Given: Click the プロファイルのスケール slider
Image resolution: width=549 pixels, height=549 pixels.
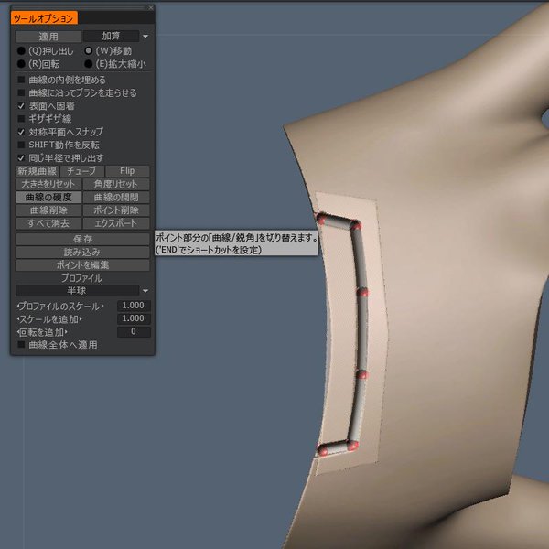Looking at the screenshot, I should (63, 306).
